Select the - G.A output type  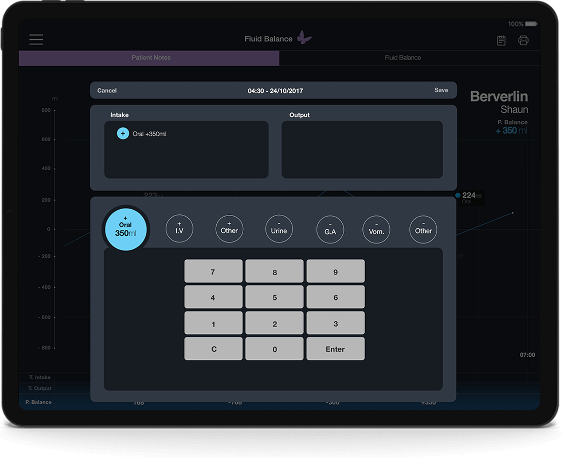pos(330,229)
